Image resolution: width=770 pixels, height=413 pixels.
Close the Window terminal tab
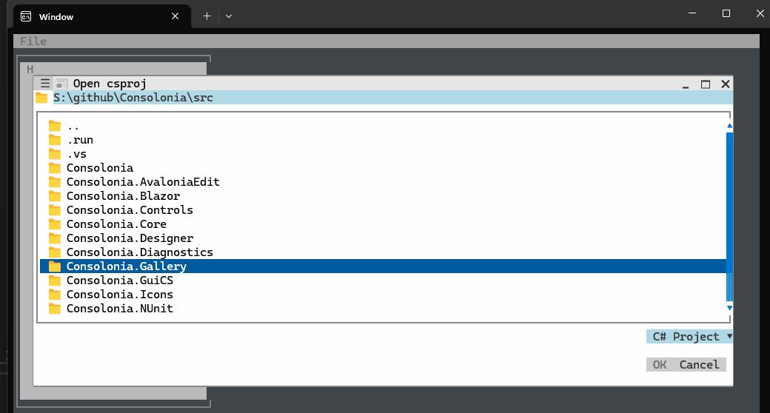(175, 16)
